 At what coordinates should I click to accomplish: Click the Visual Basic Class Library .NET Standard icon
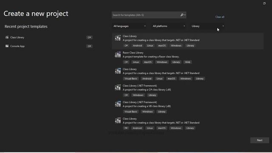pos(118,71)
